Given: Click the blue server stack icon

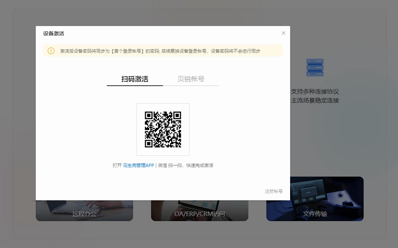Looking at the screenshot, I should [315, 68].
